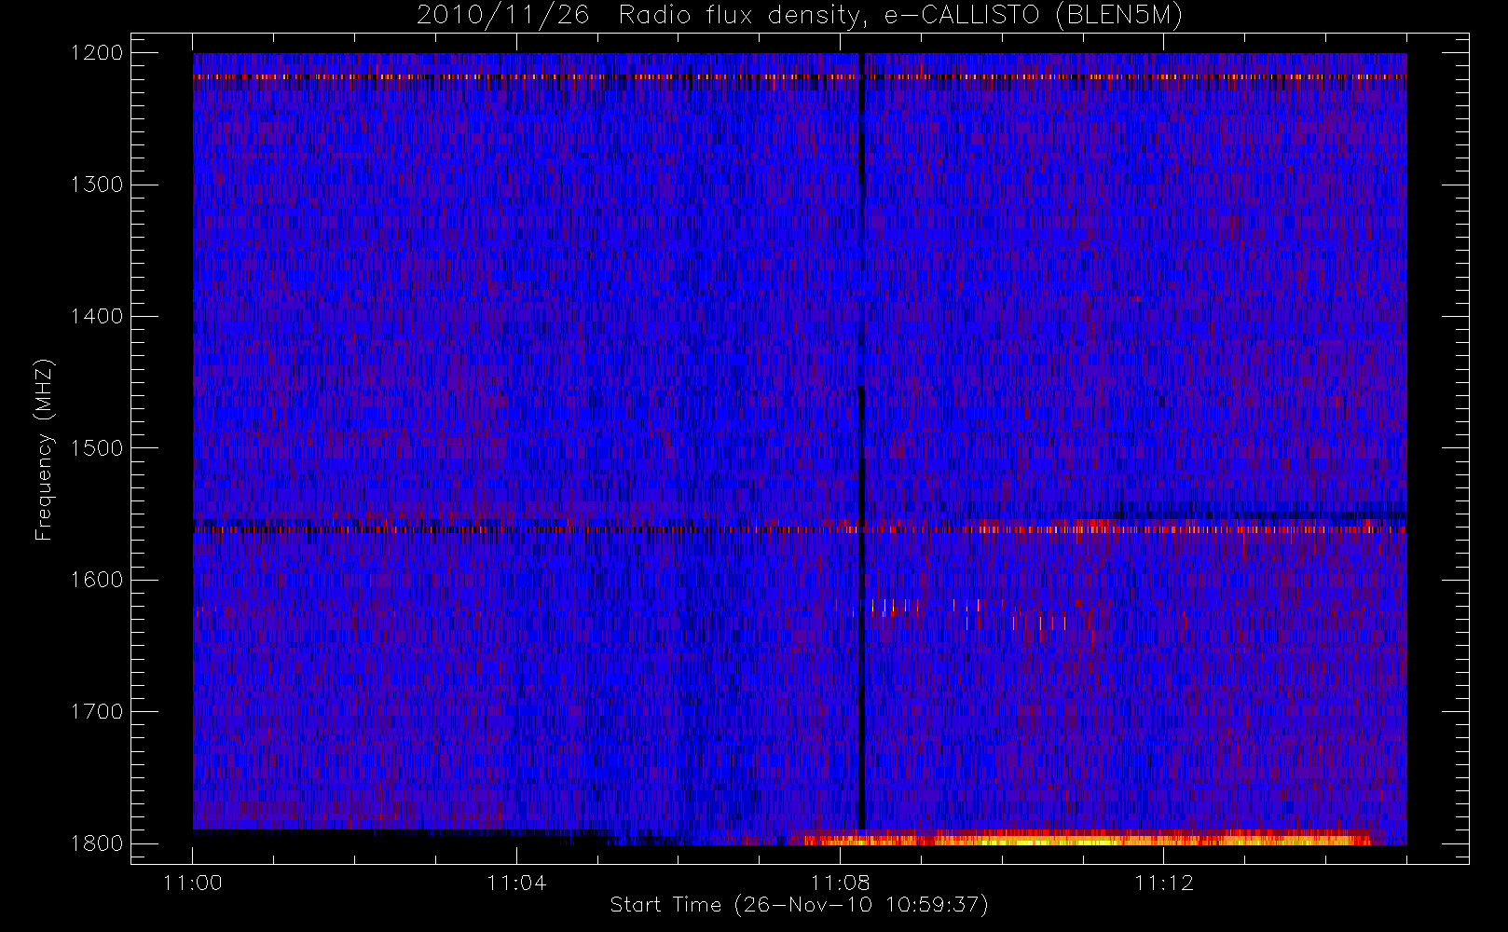Click the 1300 frequency tick label
Viewport: 1508px width, 932px height.
[x=97, y=185]
